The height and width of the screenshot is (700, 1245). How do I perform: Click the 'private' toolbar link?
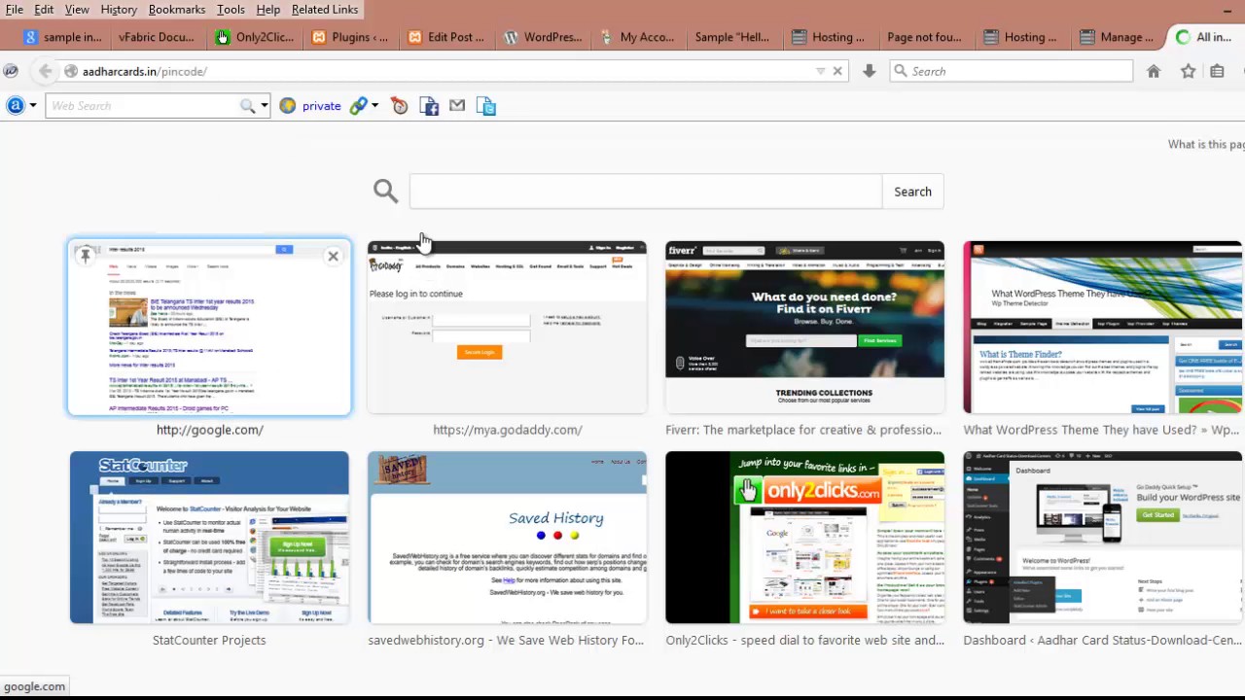pyautogui.click(x=321, y=106)
